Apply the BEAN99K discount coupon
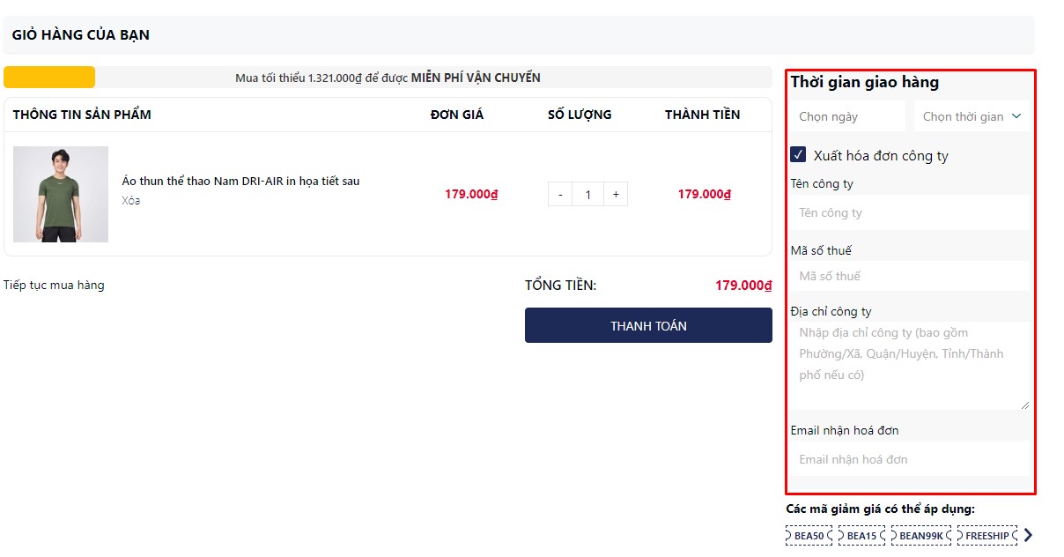1064x557 pixels. point(920,536)
